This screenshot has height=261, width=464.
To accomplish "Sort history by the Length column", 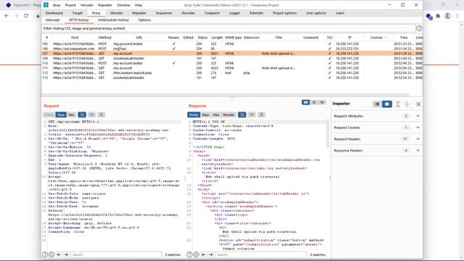I will (217, 38).
